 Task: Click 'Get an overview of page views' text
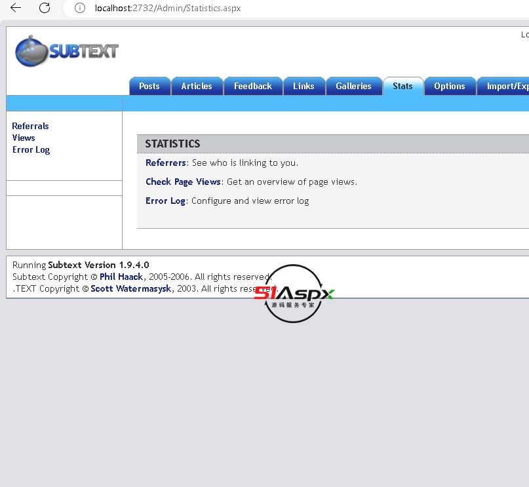(292, 182)
